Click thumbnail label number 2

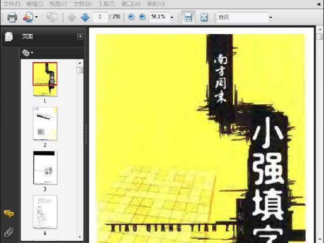pos(45,145)
